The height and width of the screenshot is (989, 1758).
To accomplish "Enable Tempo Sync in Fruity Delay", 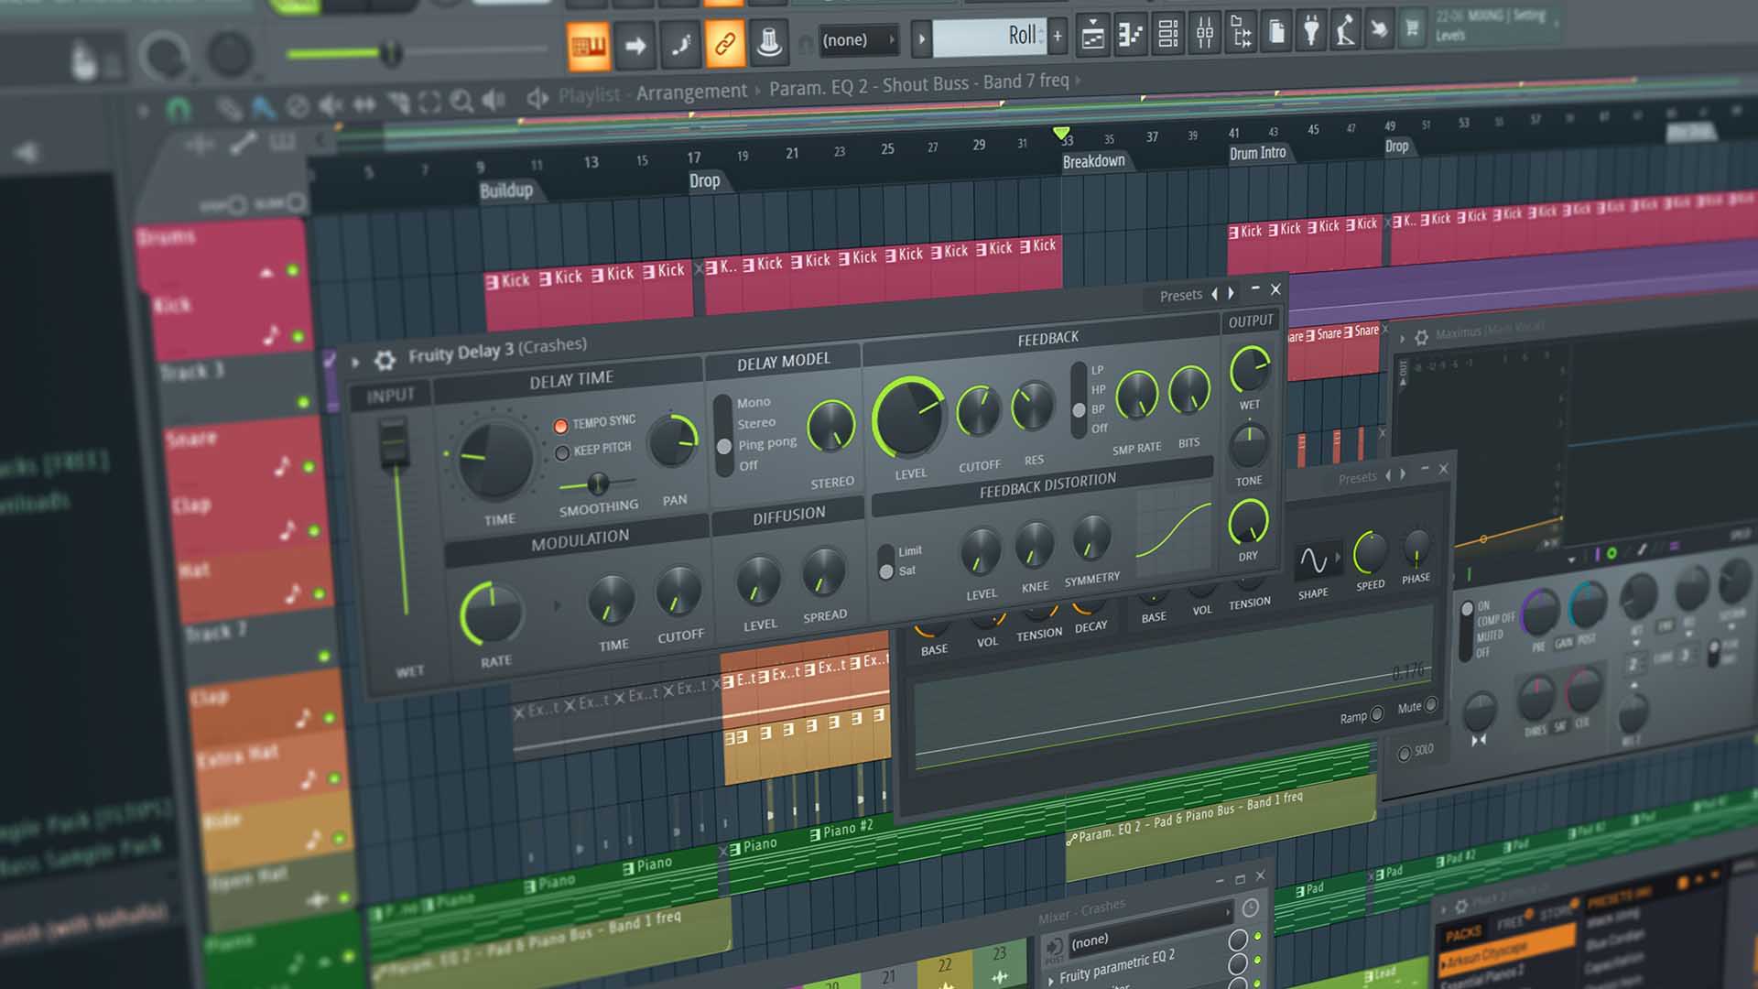I will [x=561, y=426].
